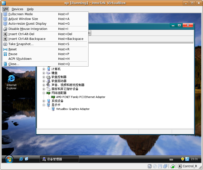The height and width of the screenshot is (170, 203).
Task: Select the Internet Explorer desktop icon
Action: (x=11, y=82)
